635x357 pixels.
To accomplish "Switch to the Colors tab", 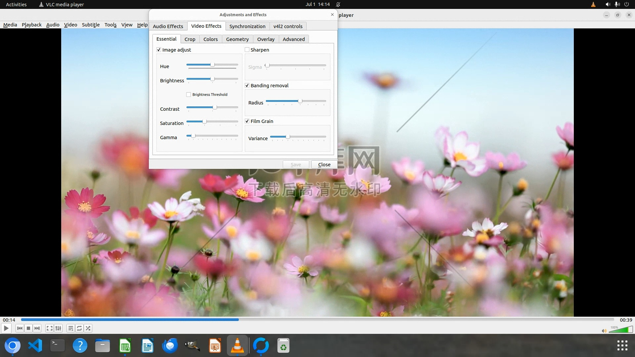I will tap(210, 39).
